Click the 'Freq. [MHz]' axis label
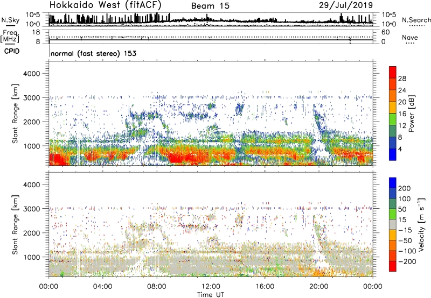Screen dimensions: 431x298 [10, 36]
